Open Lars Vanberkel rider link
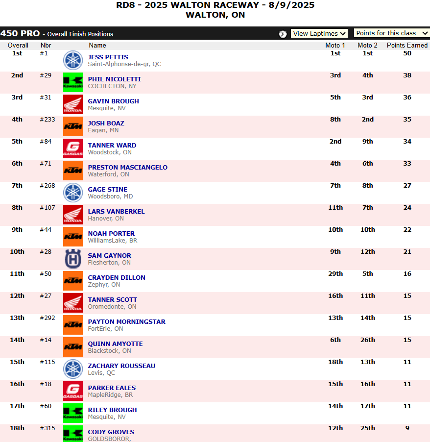The width and height of the screenshot is (430, 442). tap(116, 211)
